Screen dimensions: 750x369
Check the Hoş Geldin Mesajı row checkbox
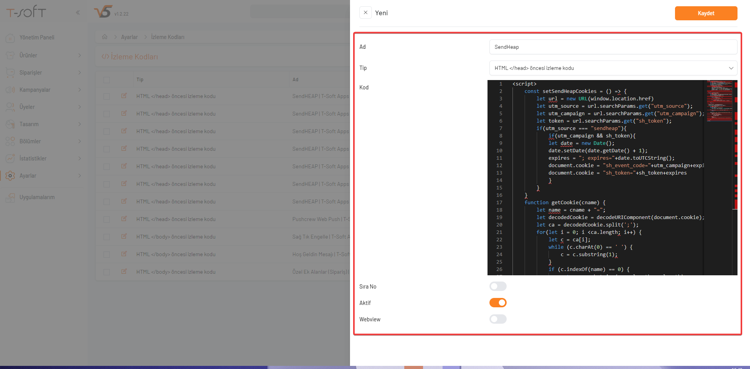click(107, 255)
